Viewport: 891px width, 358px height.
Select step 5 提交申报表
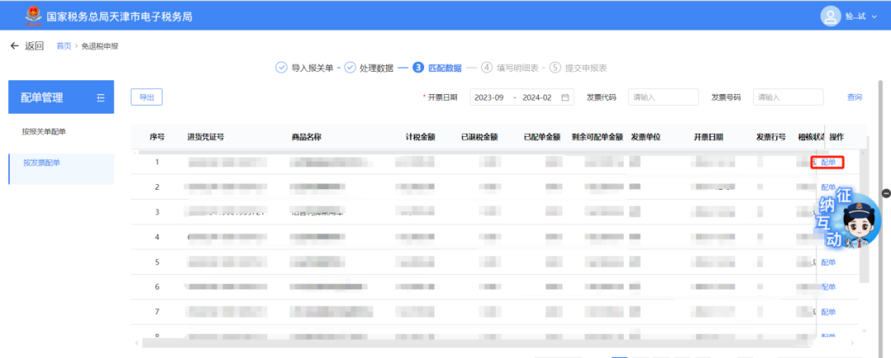click(577, 68)
